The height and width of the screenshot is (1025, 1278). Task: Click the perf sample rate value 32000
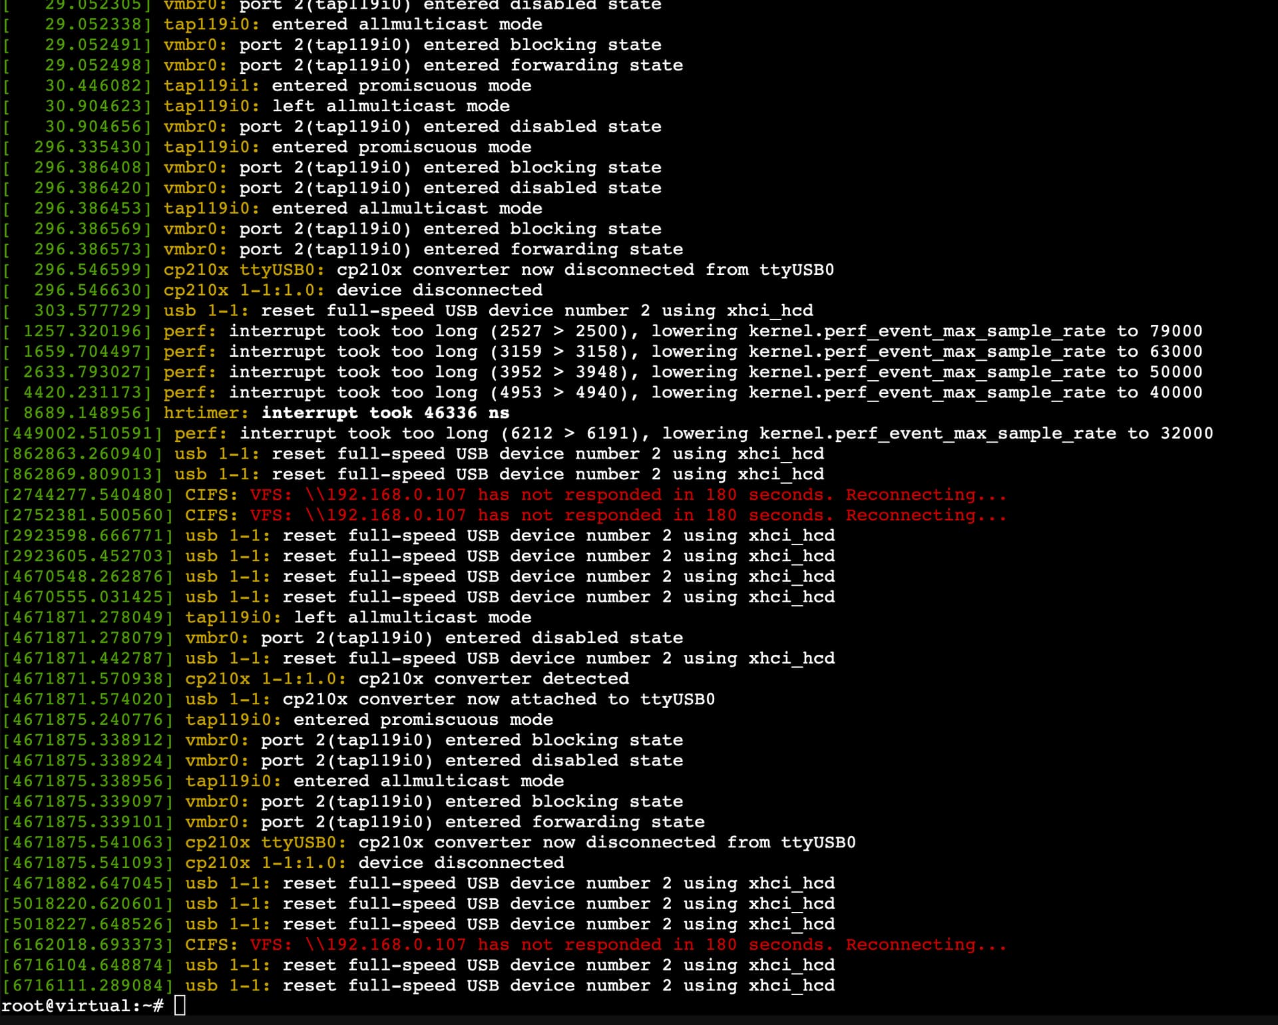click(x=1186, y=433)
